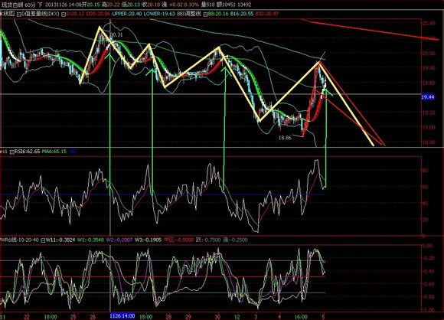444x320 pixels.
Task: Click the WR6线-10-20-40 indicator name
Action: tap(20, 240)
